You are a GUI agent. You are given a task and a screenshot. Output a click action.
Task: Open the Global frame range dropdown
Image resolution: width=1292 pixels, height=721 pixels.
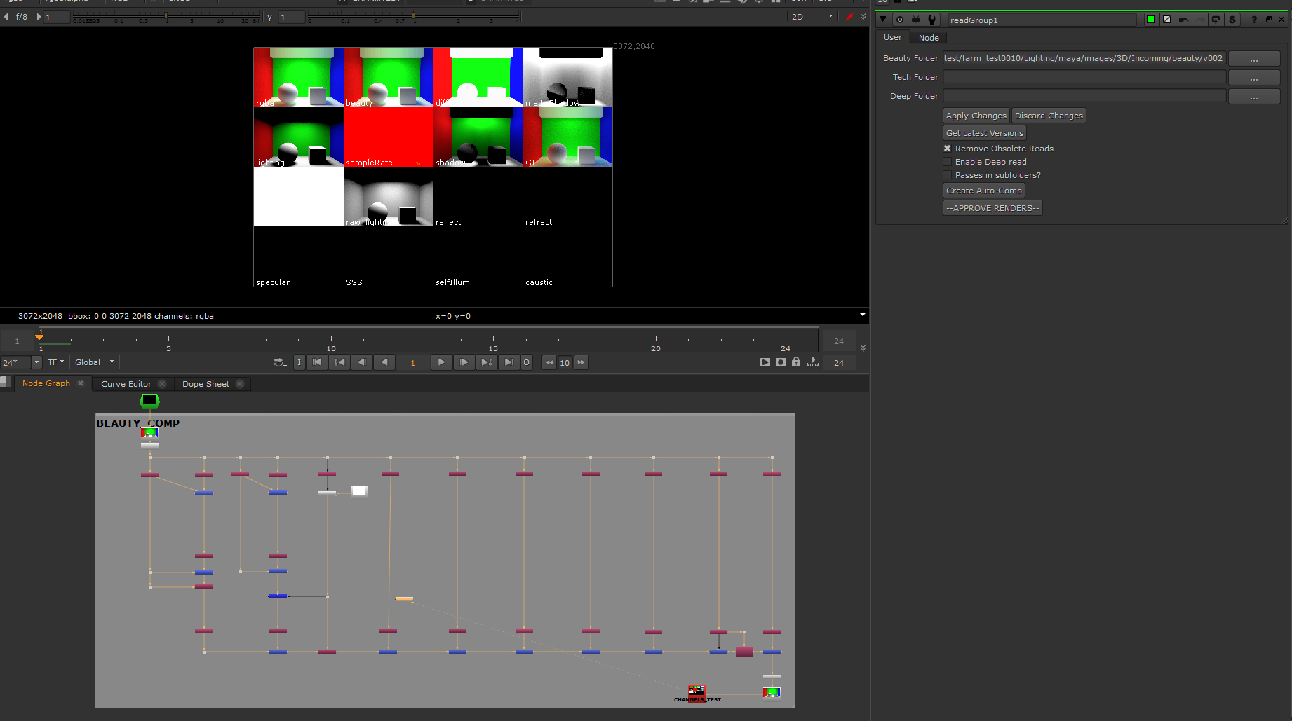(x=94, y=362)
